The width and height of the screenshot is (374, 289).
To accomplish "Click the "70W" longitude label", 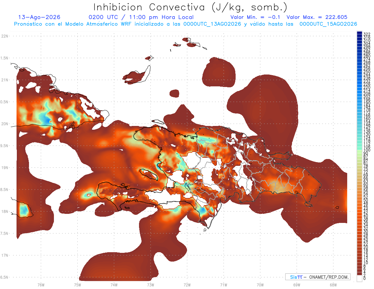I will click(260, 285).
